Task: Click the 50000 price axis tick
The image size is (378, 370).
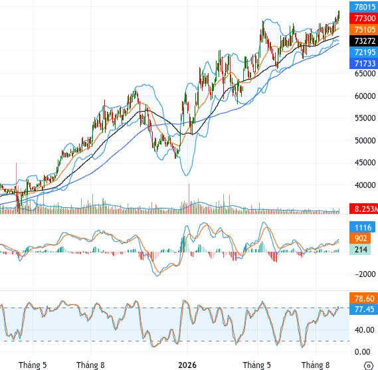Action: pos(365,141)
